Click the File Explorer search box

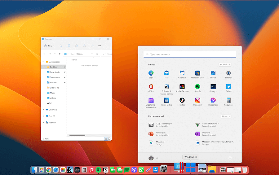(107, 54)
